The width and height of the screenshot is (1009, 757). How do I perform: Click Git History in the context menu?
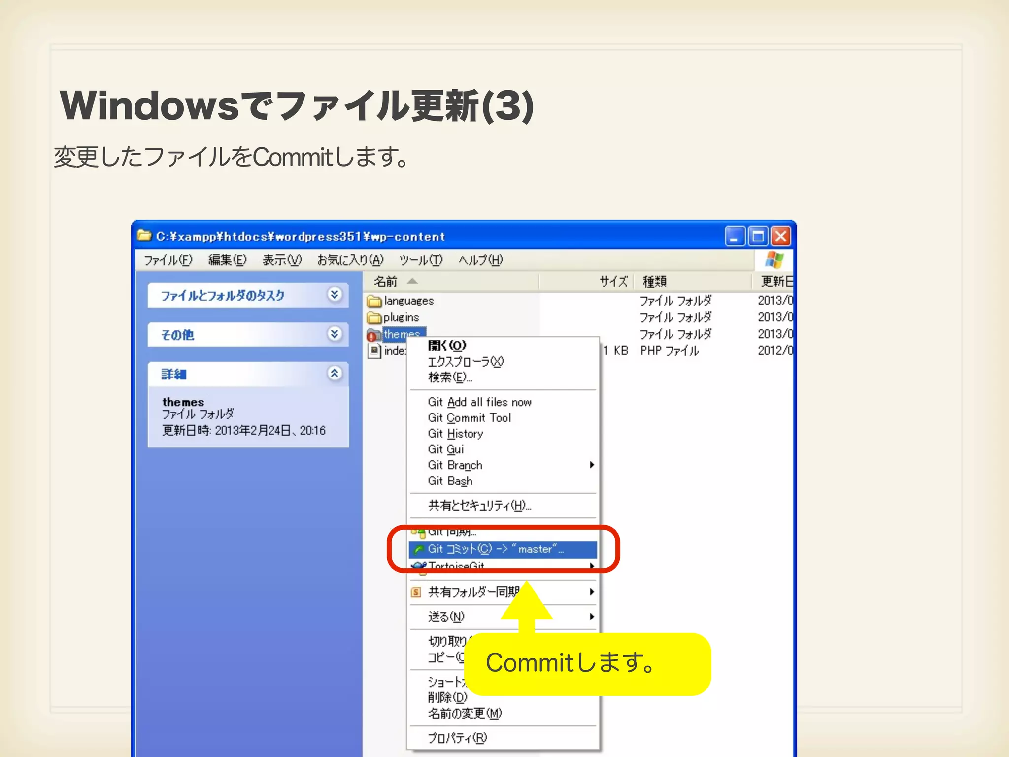(455, 434)
